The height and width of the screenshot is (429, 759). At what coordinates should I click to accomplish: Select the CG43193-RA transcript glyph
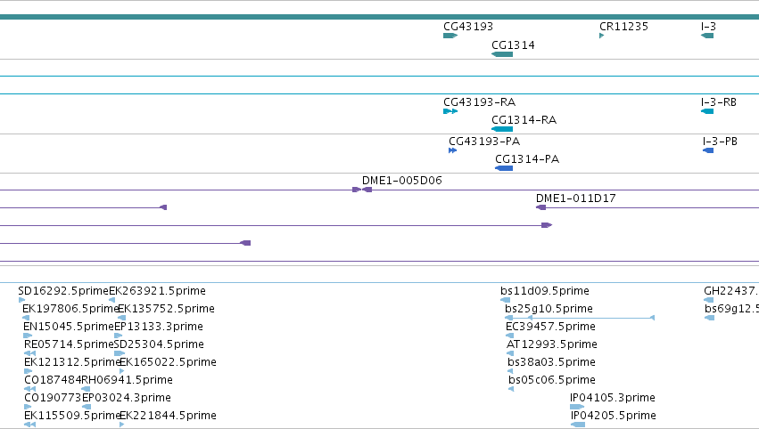[x=450, y=111]
